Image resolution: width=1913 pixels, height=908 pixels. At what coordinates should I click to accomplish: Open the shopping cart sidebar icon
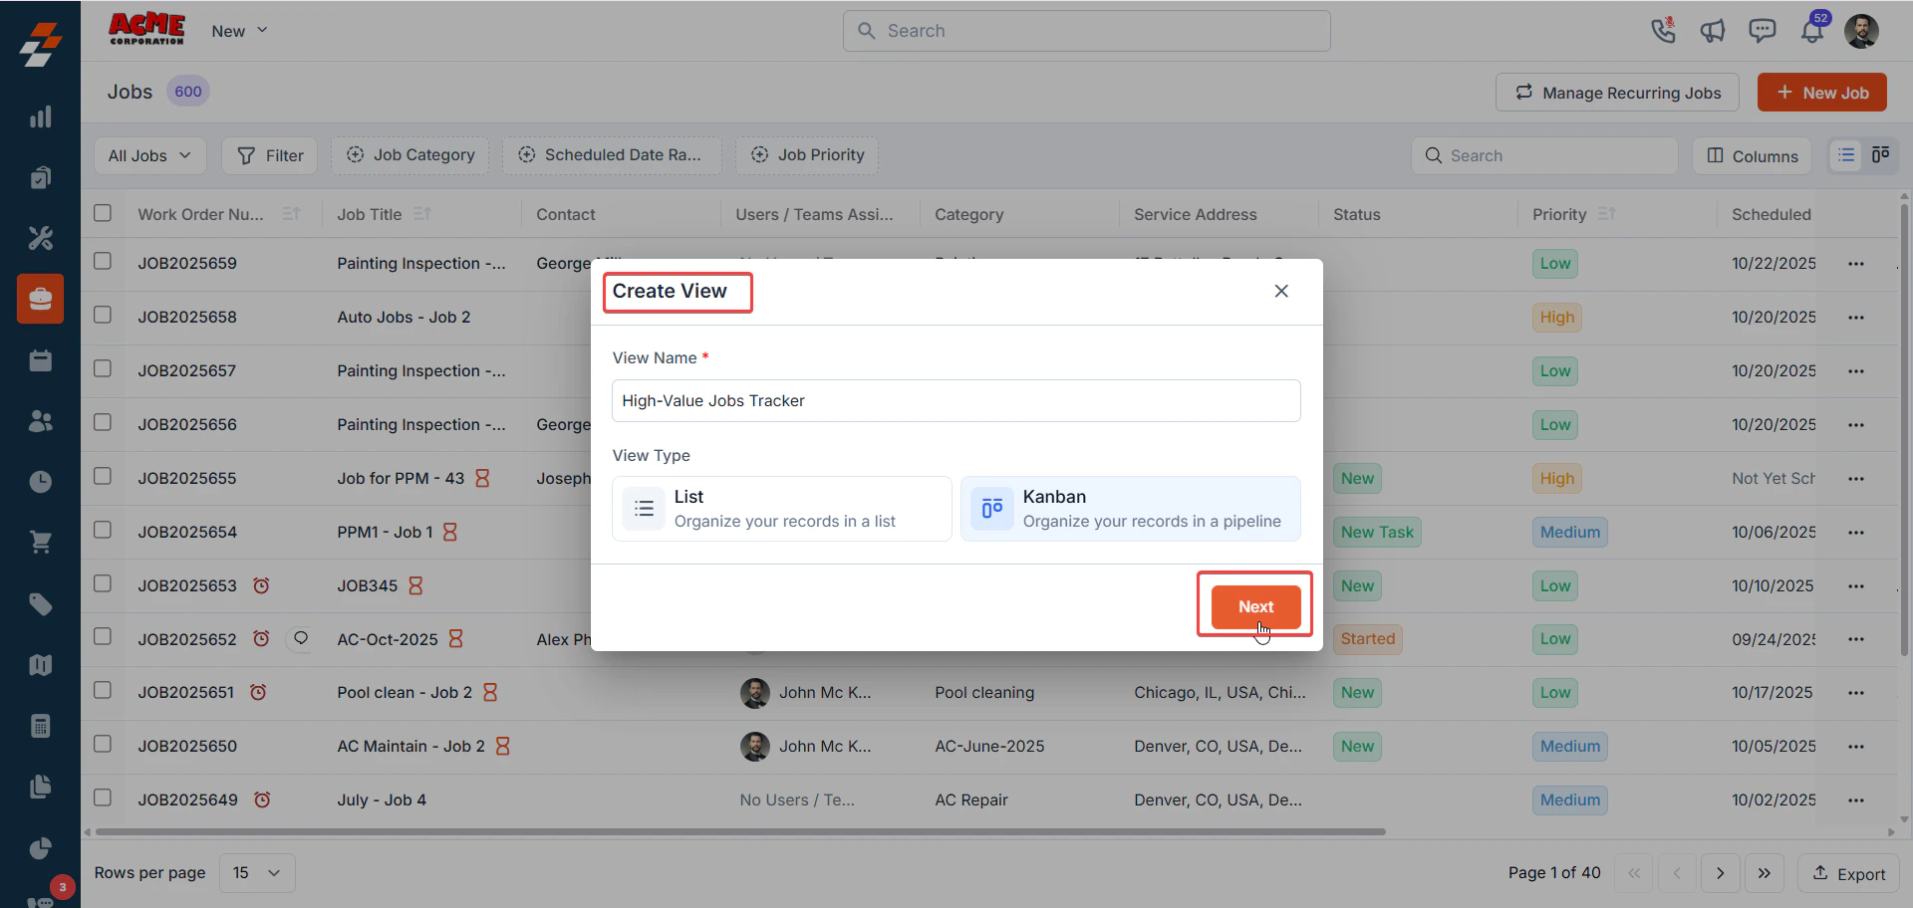pyautogui.click(x=40, y=543)
